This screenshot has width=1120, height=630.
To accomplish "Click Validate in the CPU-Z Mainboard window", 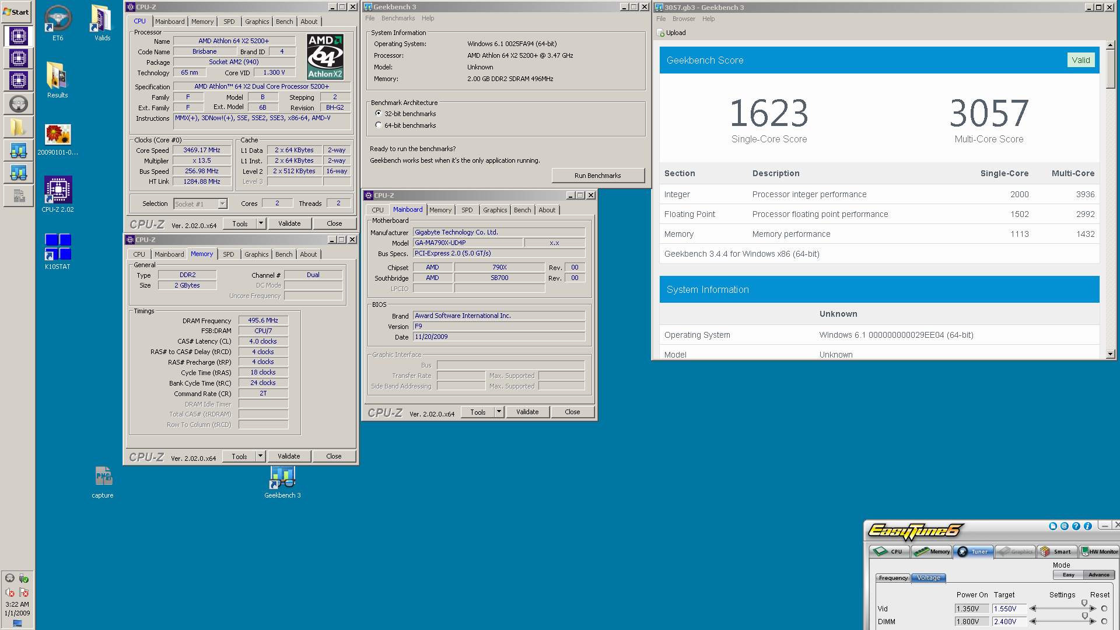I will (x=527, y=412).
